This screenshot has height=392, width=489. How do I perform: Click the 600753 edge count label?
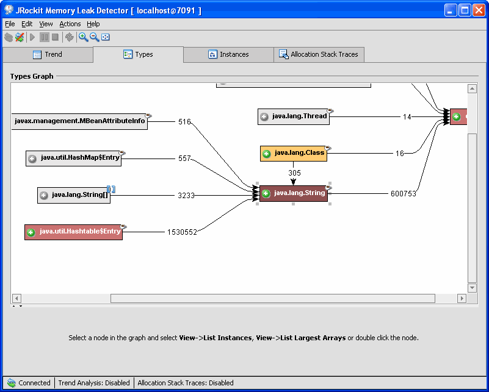(404, 194)
